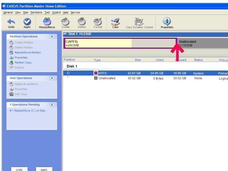
Task: Click the Create Partition sidebar icon
Action: coord(11,42)
